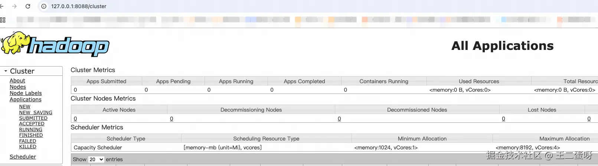
Task: View FINISHED applications
Action: (31, 135)
